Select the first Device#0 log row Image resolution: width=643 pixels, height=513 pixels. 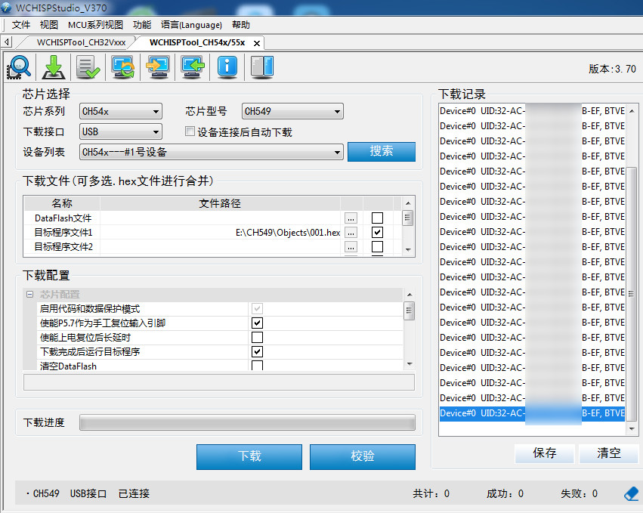coord(532,111)
